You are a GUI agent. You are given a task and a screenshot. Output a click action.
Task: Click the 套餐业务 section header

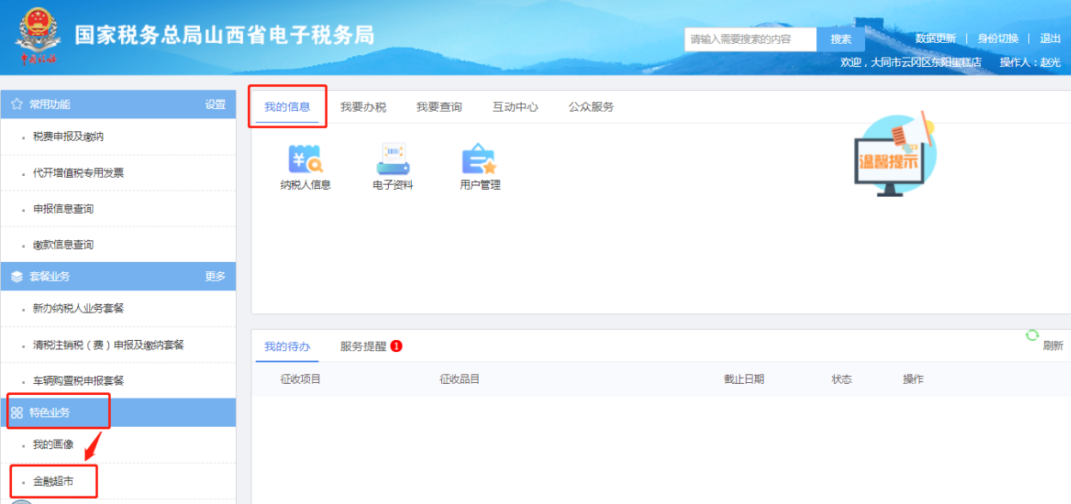pos(118,276)
